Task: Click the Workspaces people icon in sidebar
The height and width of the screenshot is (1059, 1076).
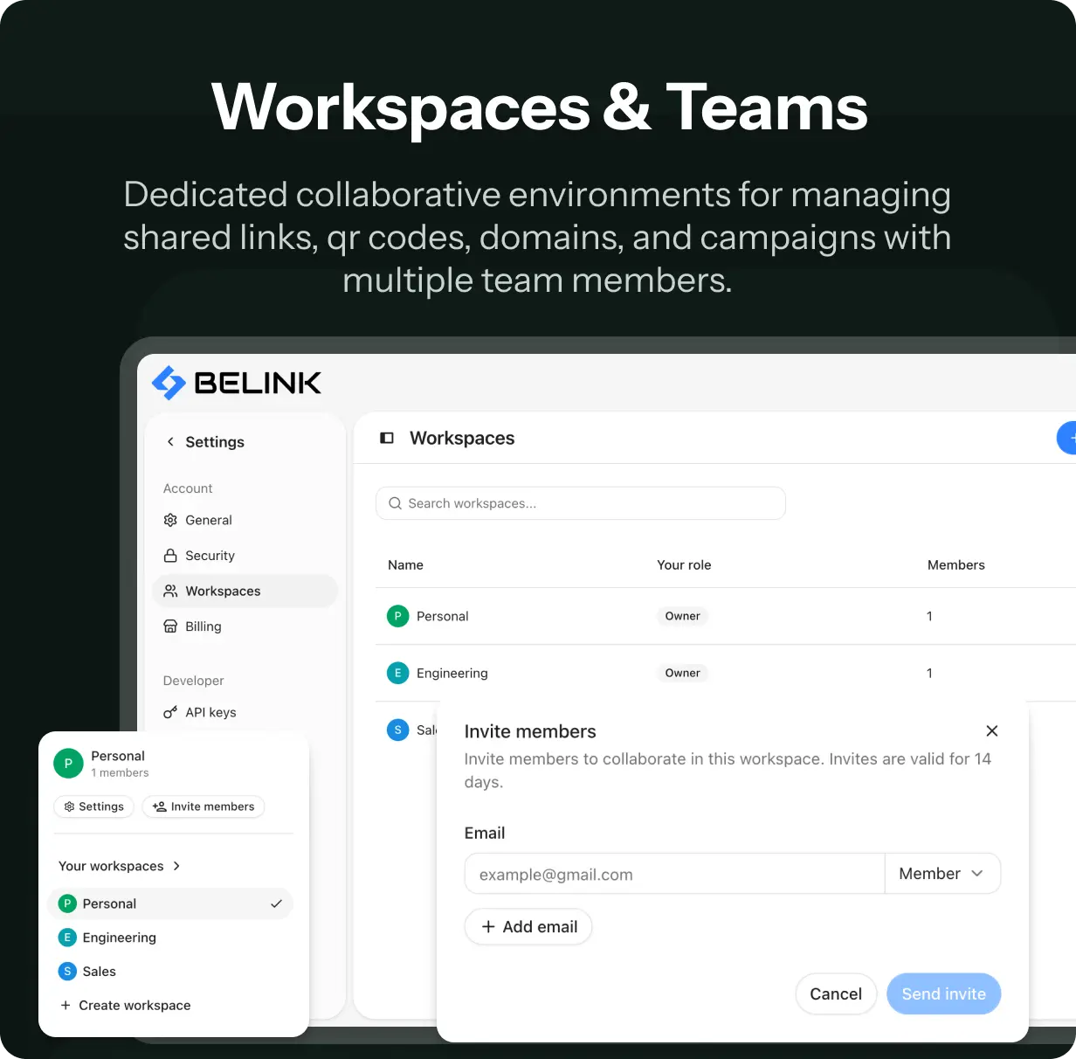Action: click(x=170, y=592)
